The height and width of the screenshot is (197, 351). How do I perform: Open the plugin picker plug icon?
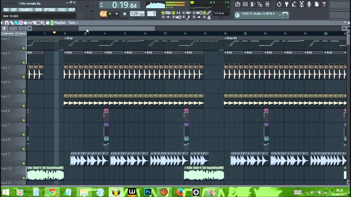[287, 4]
